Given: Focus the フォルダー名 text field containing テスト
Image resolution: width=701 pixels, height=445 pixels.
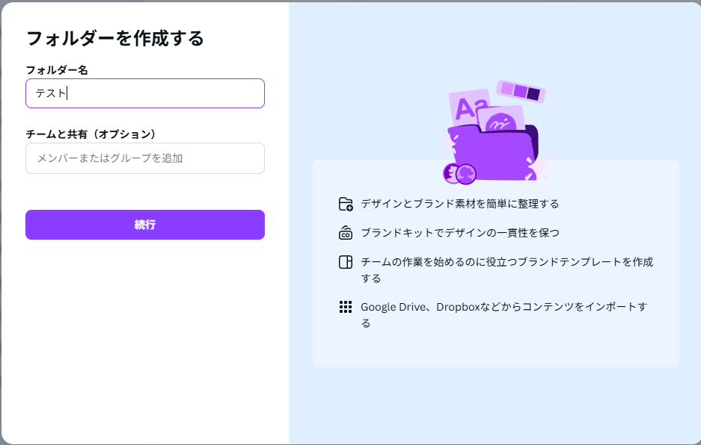Looking at the screenshot, I should click(x=145, y=93).
